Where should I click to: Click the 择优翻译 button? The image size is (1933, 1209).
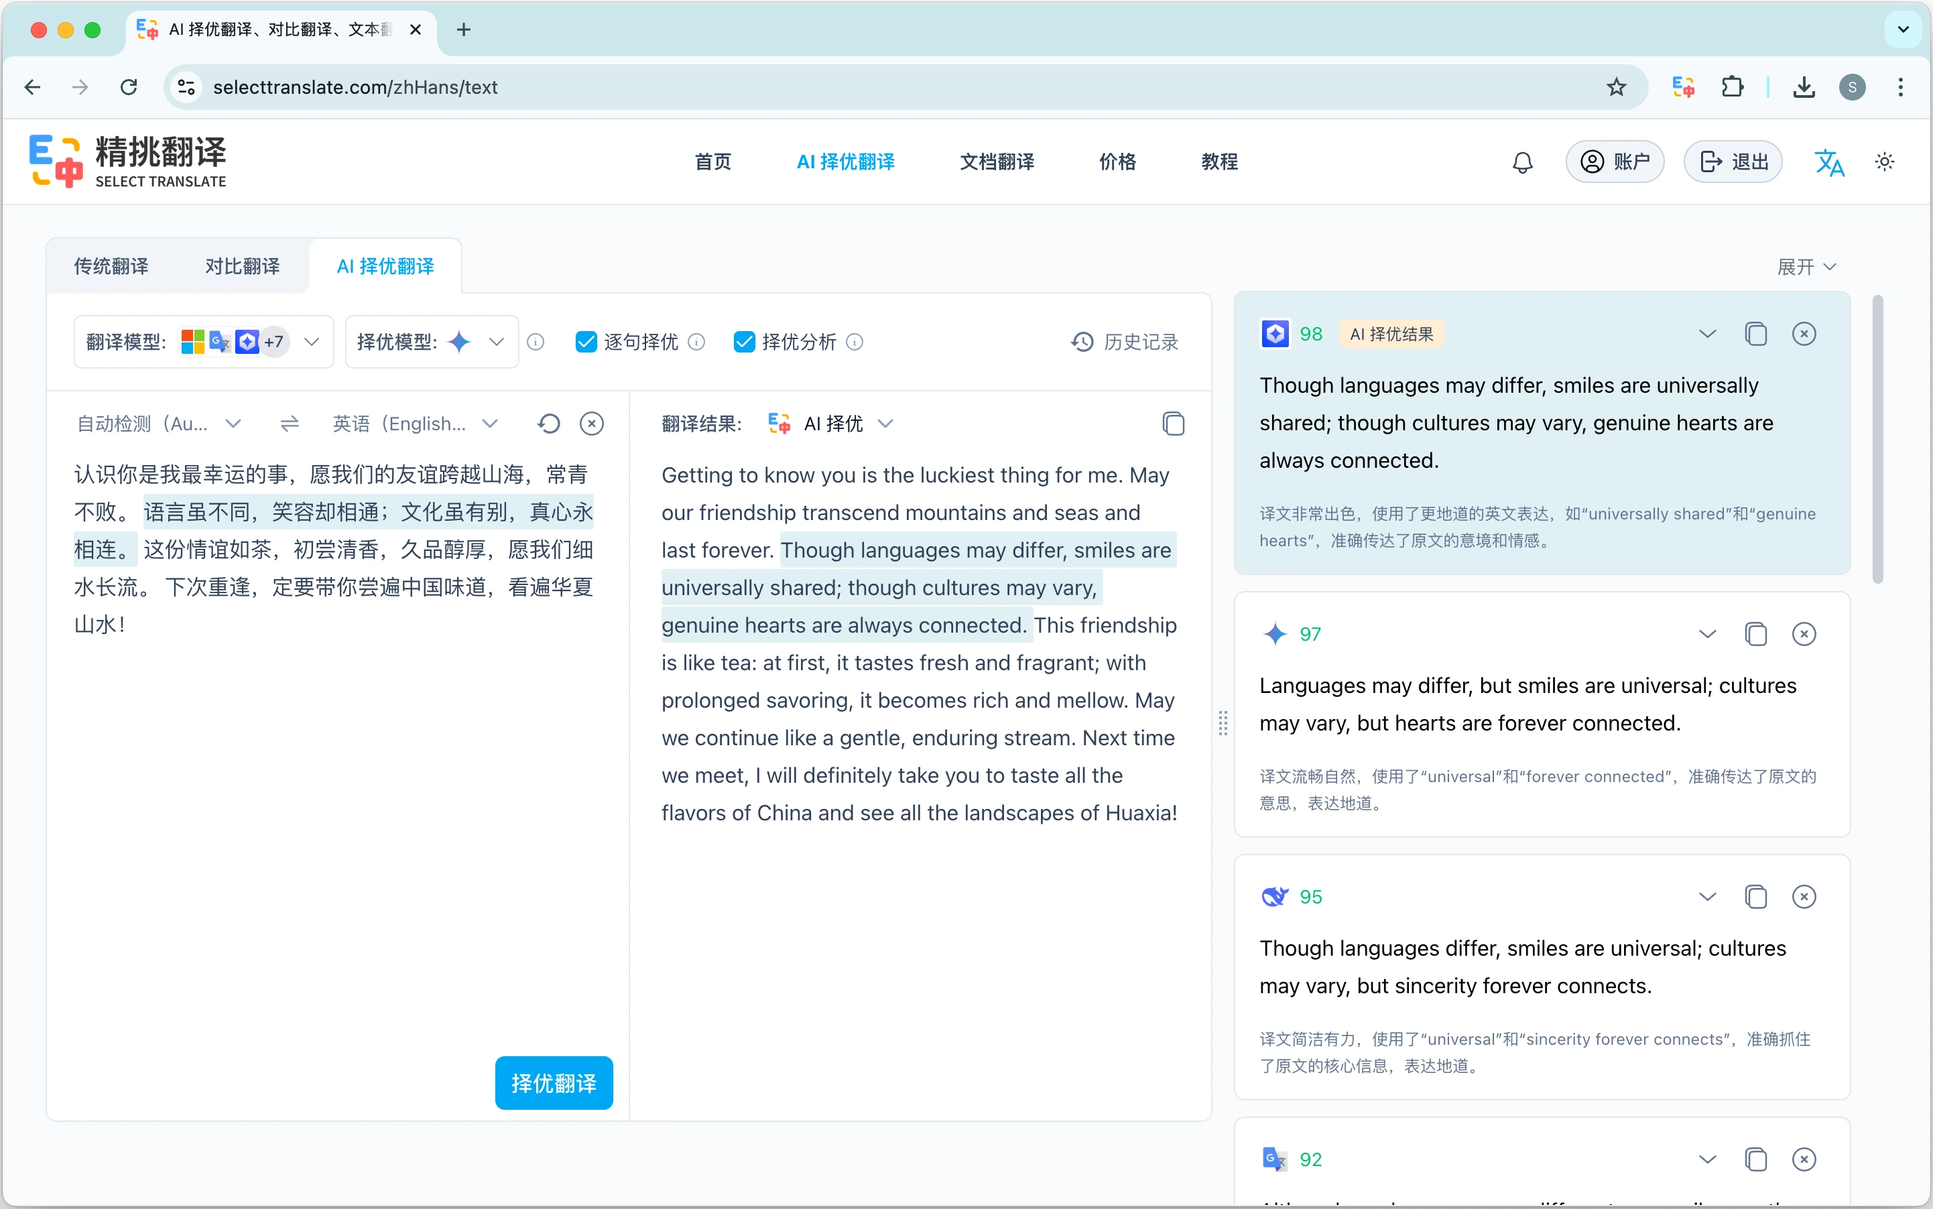(x=554, y=1084)
